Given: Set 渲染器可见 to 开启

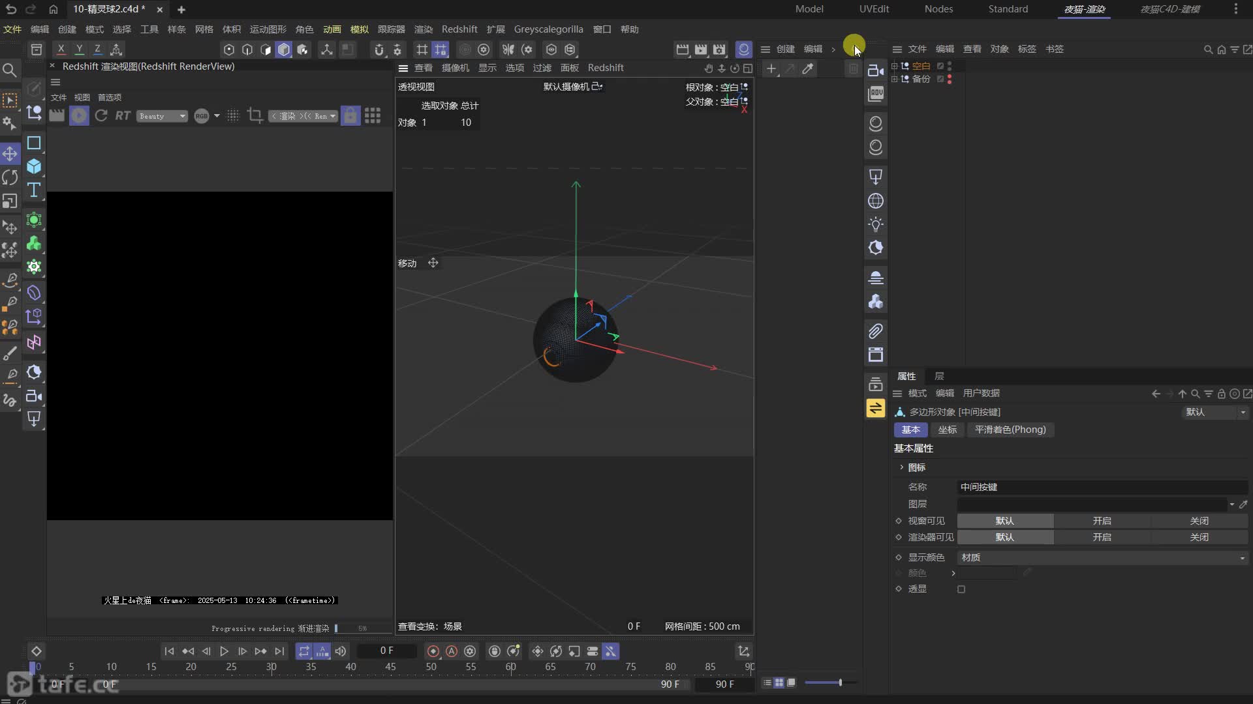Looking at the screenshot, I should 1102,537.
